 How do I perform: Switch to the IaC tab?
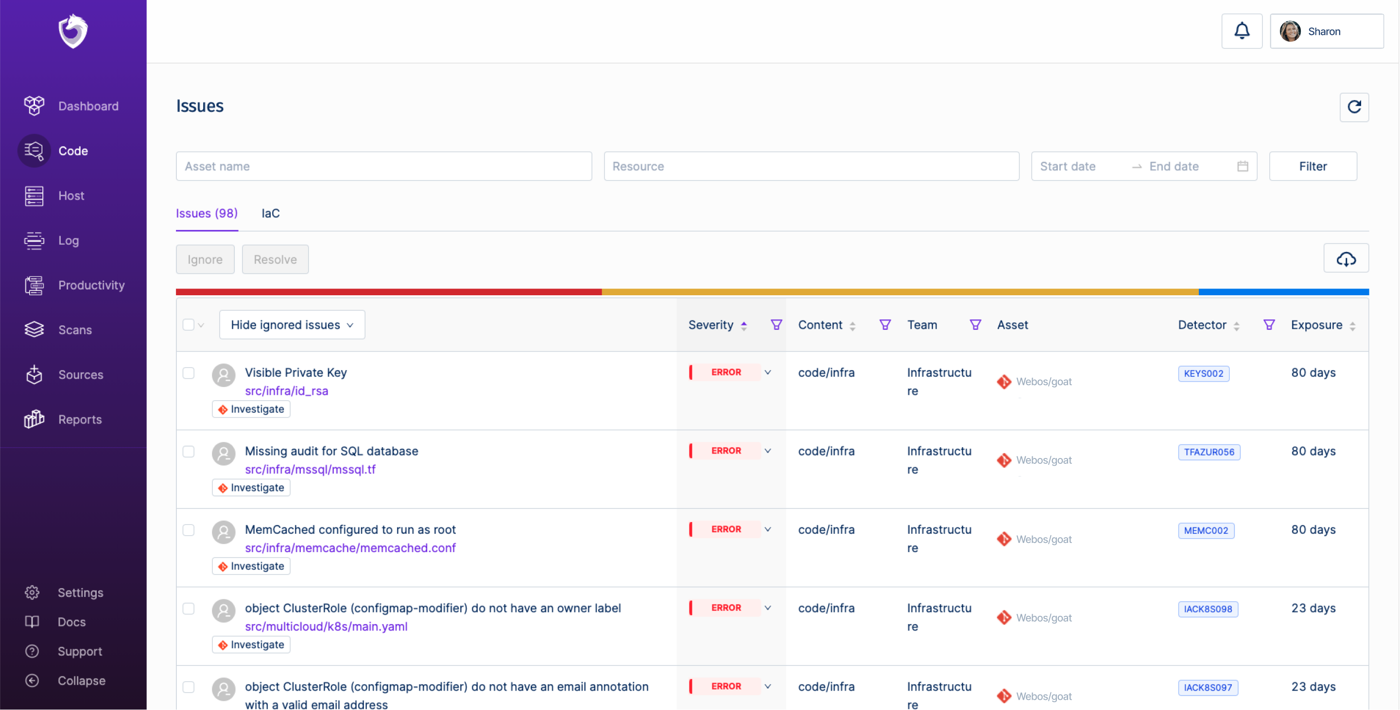(271, 213)
